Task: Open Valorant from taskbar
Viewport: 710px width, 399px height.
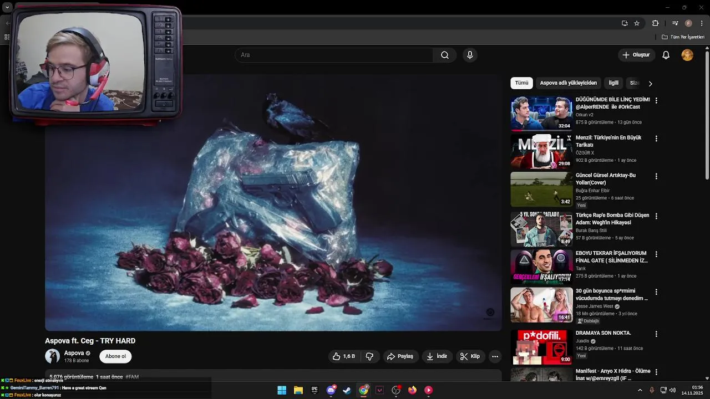Action: pyautogui.click(x=379, y=390)
